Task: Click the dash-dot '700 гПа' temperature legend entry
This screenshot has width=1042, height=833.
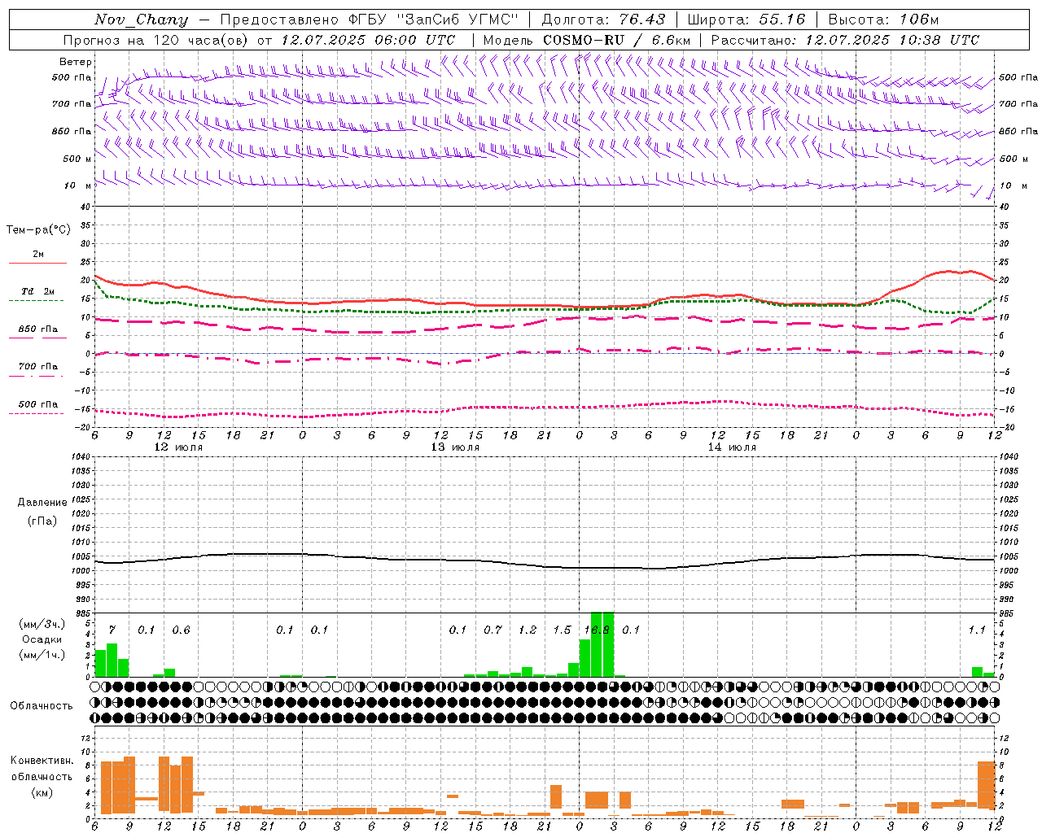Action: (x=37, y=367)
